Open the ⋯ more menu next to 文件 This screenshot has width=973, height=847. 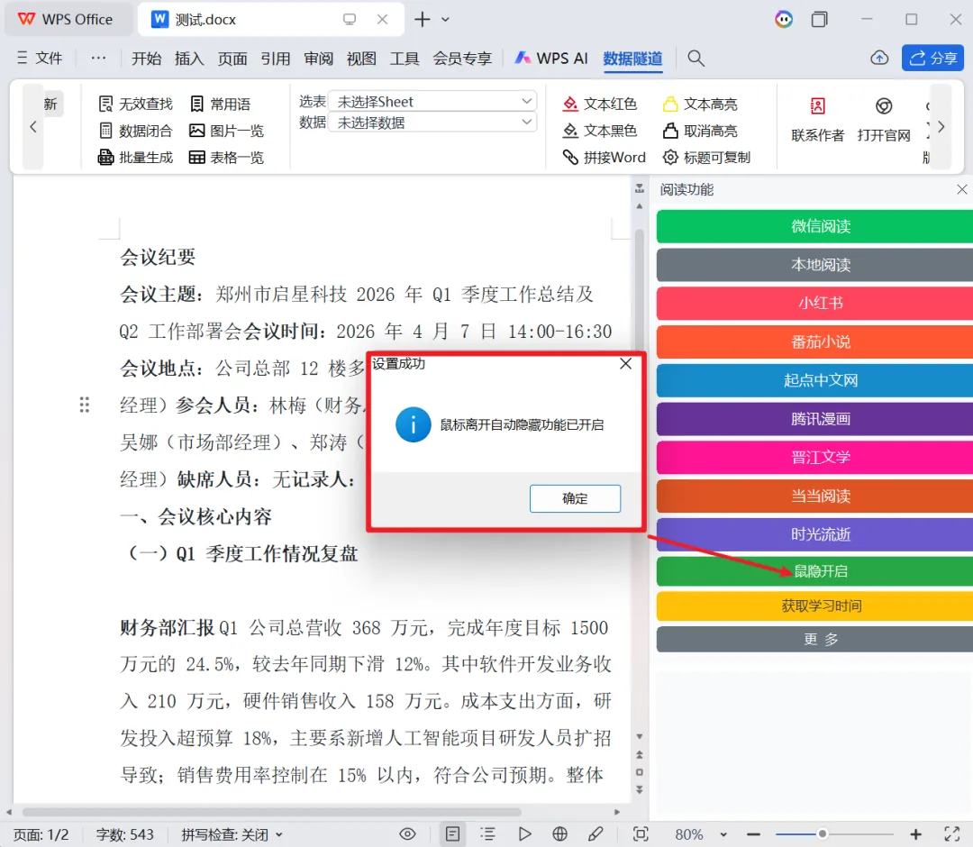pyautogui.click(x=98, y=59)
